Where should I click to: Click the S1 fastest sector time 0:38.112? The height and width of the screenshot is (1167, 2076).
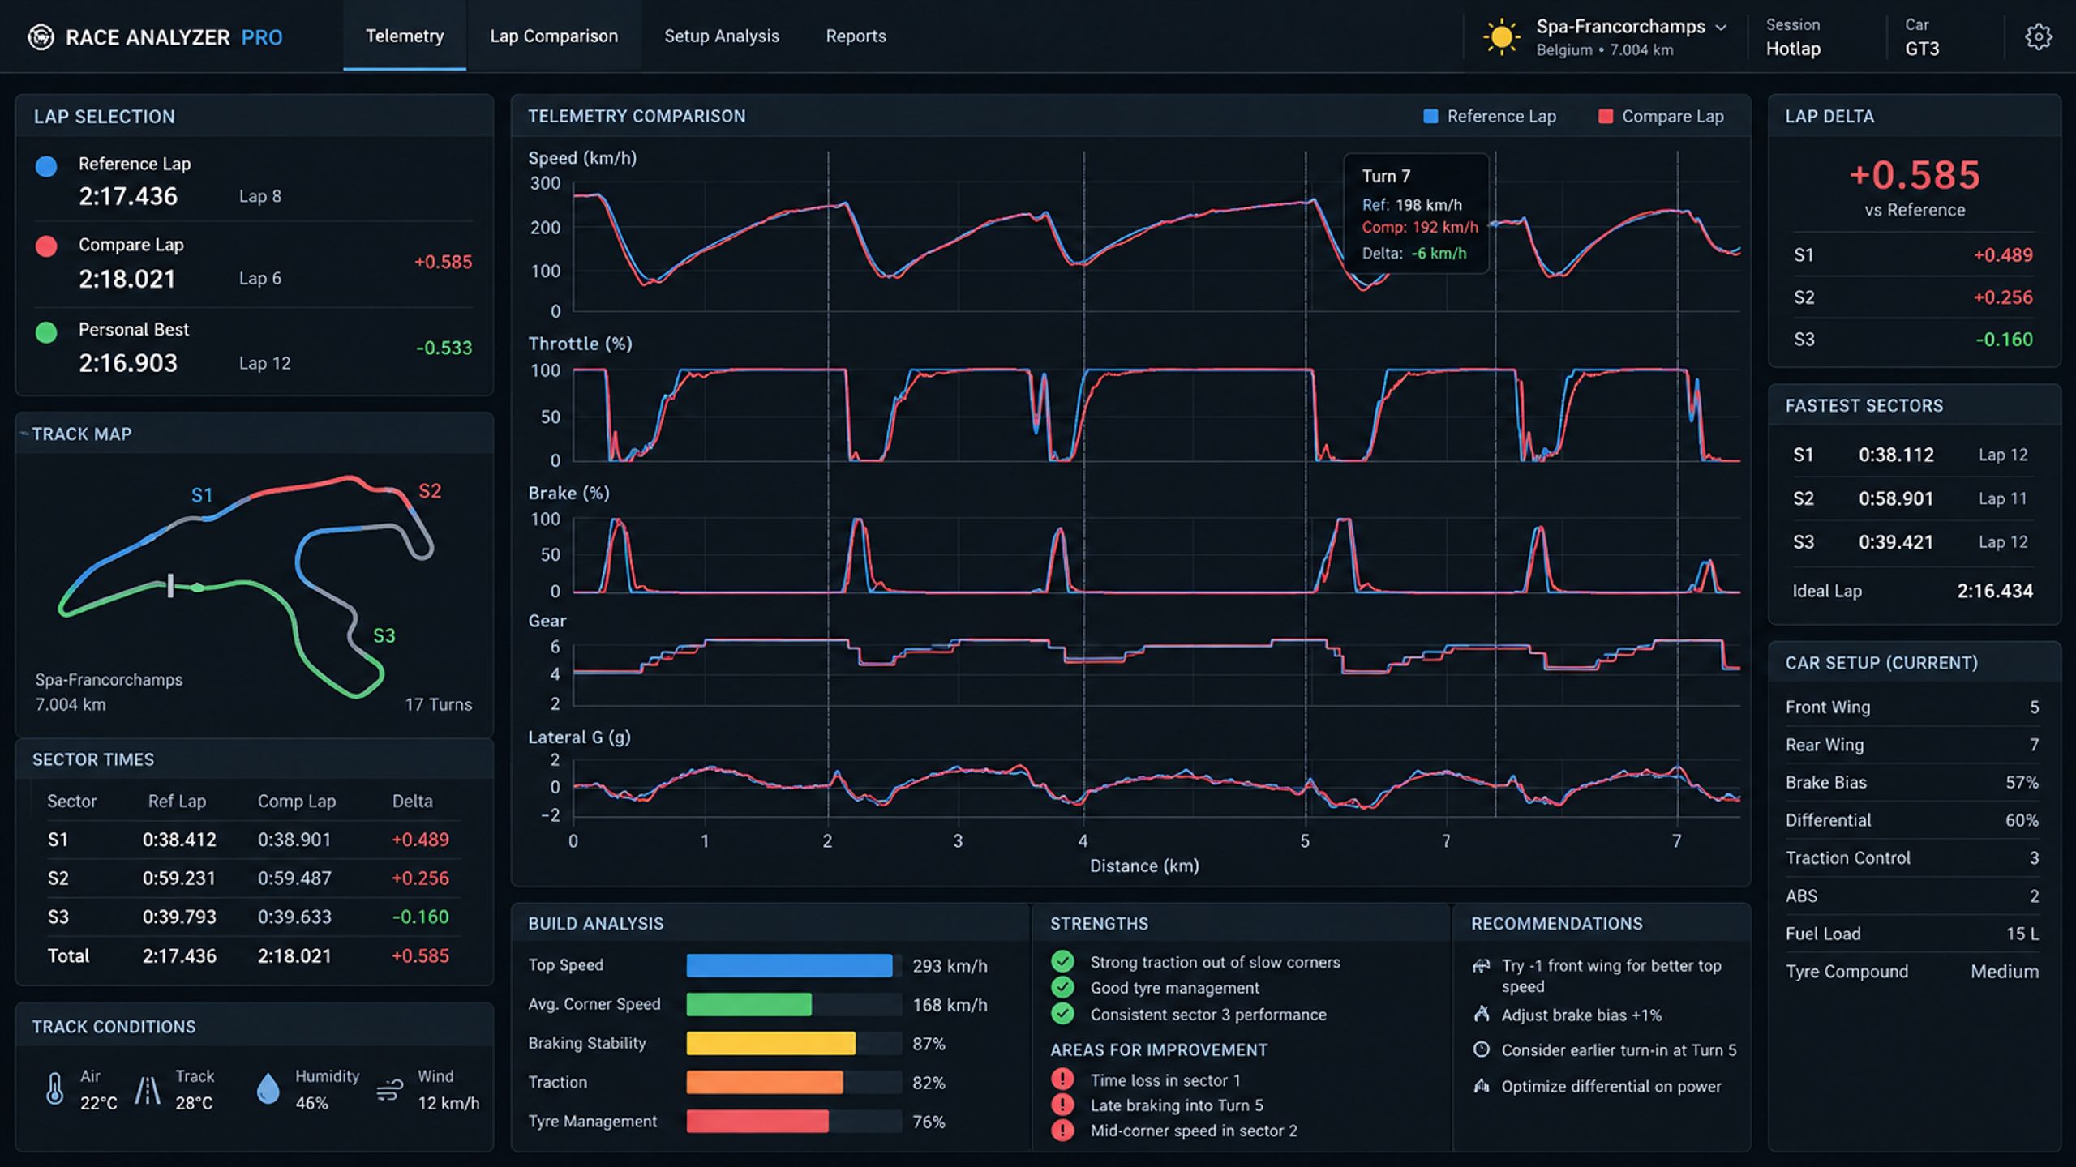(1896, 455)
